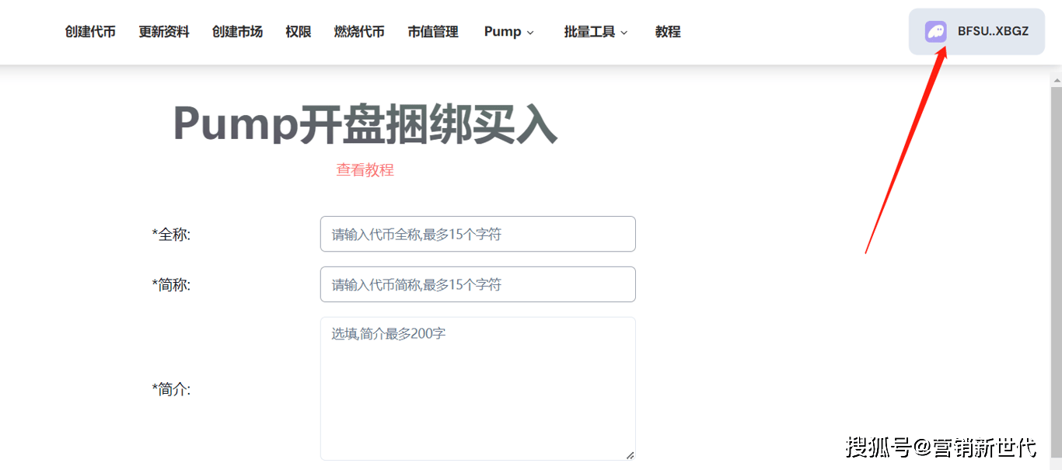Image resolution: width=1062 pixels, height=470 pixels.
Task: Open the 权限 section
Action: tap(298, 32)
